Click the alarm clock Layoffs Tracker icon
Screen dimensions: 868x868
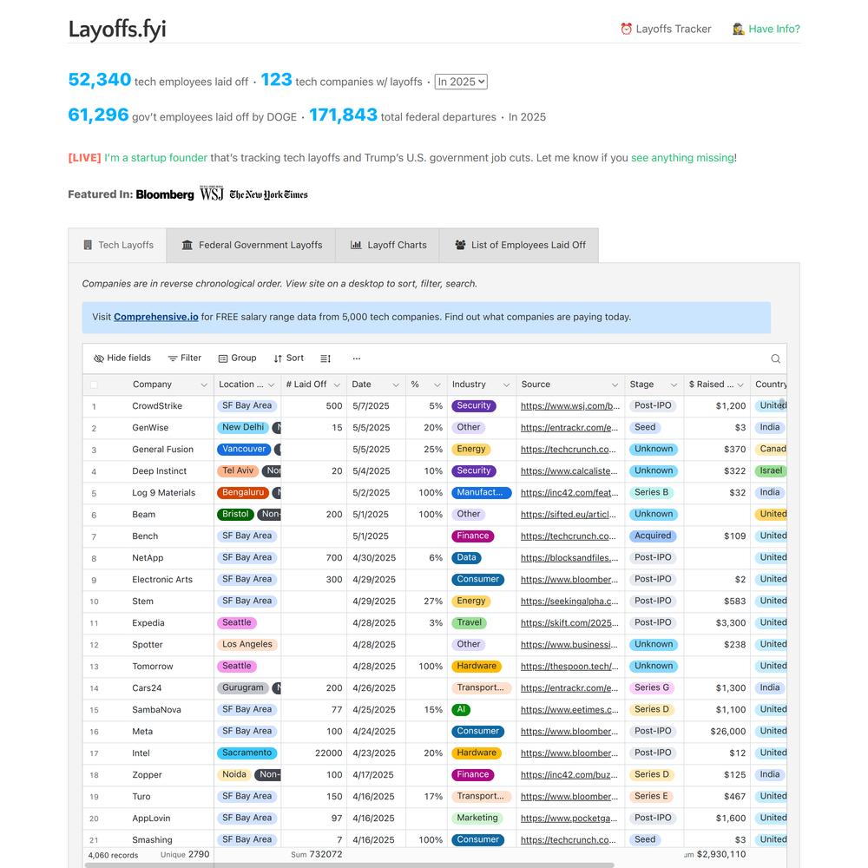626,29
